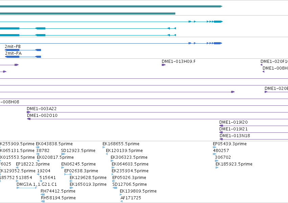Select the EP02638.3prime EST label
The width and height of the screenshot is (288, 203).
[x=81, y=171]
